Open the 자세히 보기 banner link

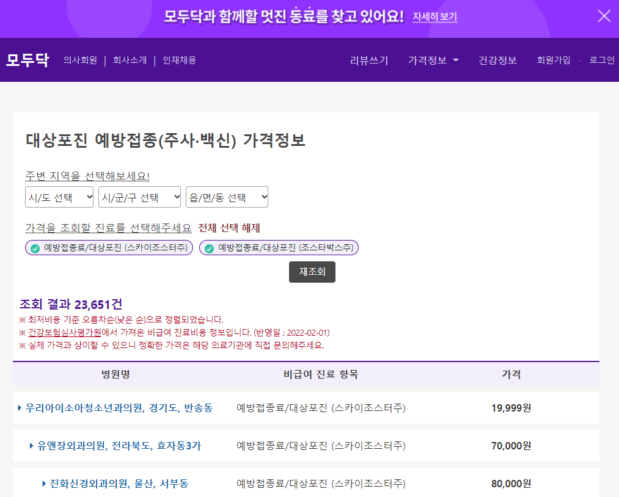click(434, 17)
